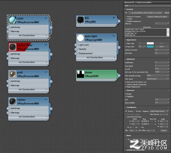Click the scanned material File path button
The width and height of the screenshot is (171, 153).
click(146, 13)
